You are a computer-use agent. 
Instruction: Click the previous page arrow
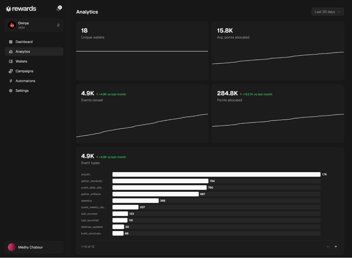click(x=328, y=247)
